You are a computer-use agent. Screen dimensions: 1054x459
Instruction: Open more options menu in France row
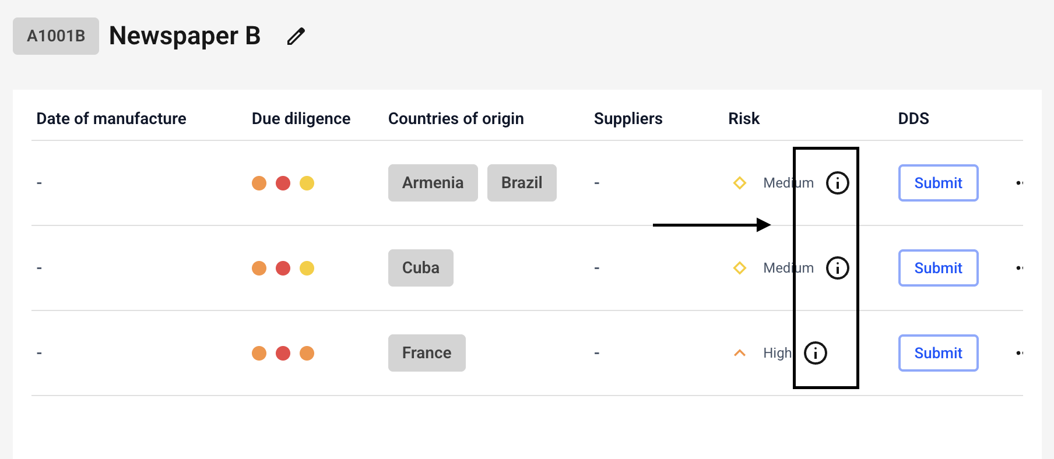tap(1019, 353)
